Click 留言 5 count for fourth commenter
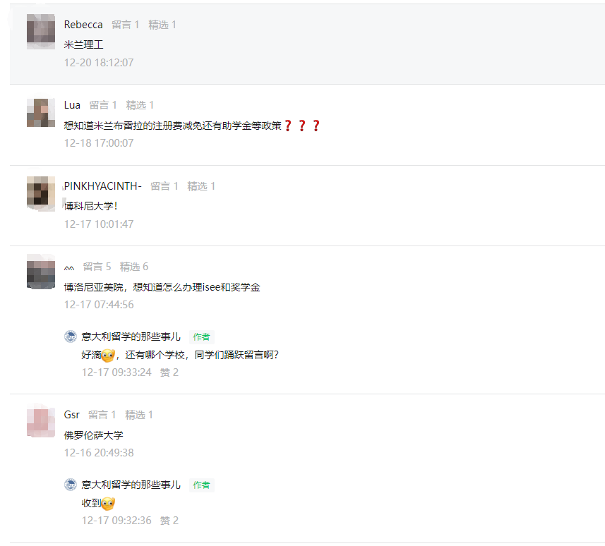This screenshot has width=605, height=546. [97, 267]
